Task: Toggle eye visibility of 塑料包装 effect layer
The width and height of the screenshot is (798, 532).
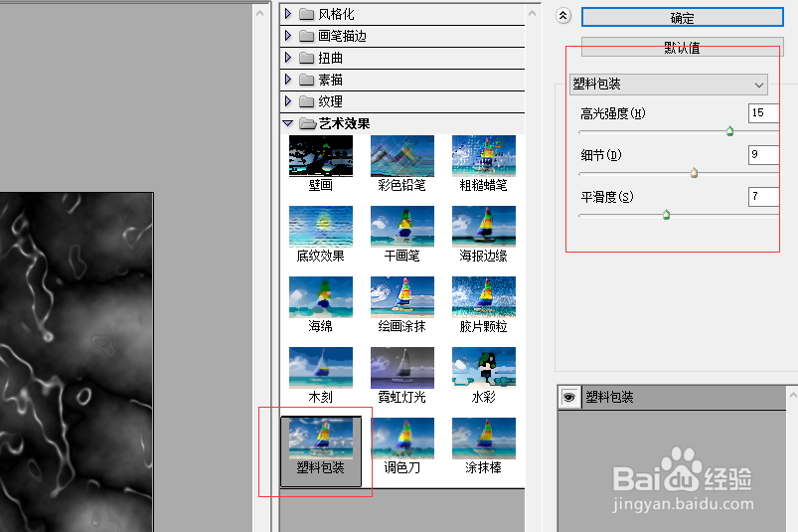Action: point(569,397)
